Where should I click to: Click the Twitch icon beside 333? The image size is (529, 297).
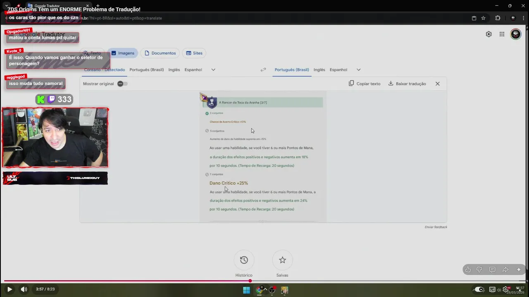pyautogui.click(x=51, y=99)
